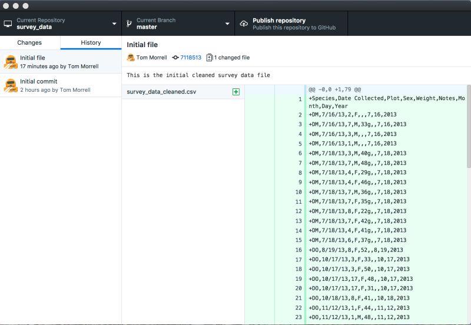
Task: Open the master branch selector
Action: (178, 24)
